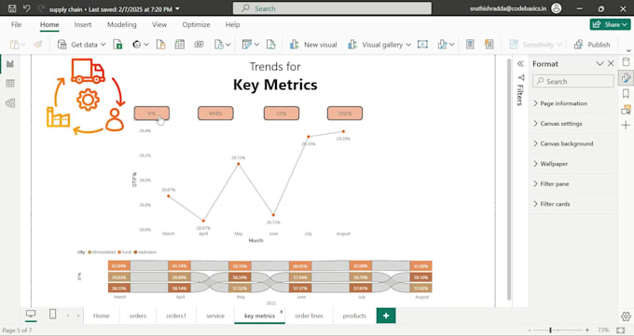Adjust the zoom slider handle
Image resolution: width=634 pixels, height=336 pixels.
tap(550, 330)
